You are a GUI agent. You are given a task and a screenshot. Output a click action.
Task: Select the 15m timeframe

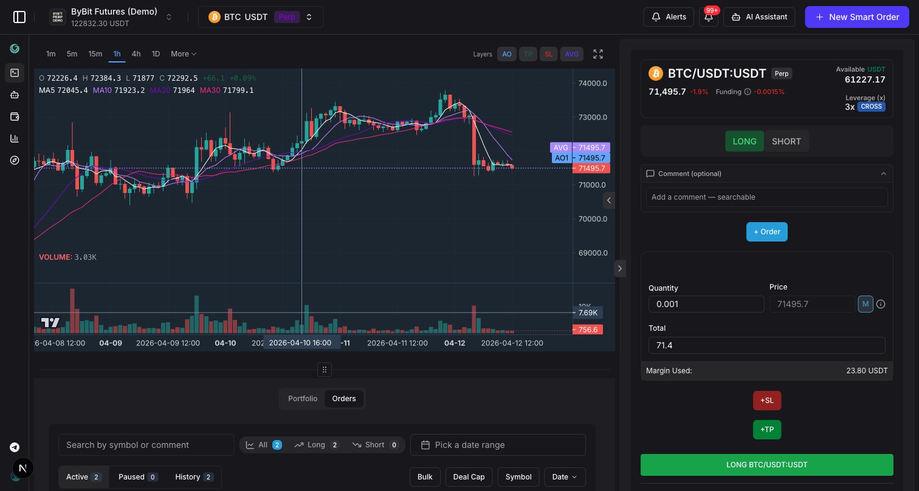tap(95, 54)
